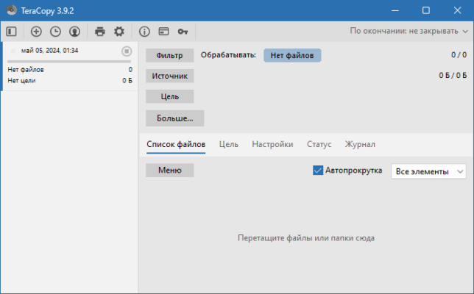
Task: Click the sidebar task progress bar
Action: pyautogui.click(x=69, y=62)
